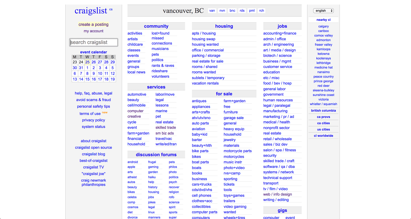Select day 25 in event calendar
The width and height of the screenshot is (411, 219).
[x=87, y=62]
